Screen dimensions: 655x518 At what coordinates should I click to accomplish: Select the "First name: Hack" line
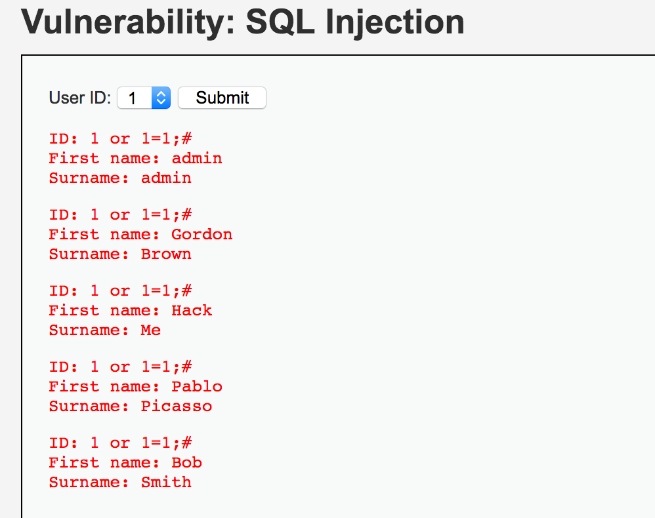(131, 311)
